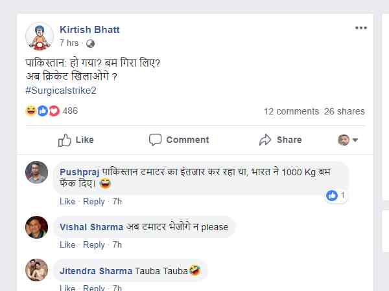View the 12 comments link
389x291 pixels.
pyautogui.click(x=291, y=111)
